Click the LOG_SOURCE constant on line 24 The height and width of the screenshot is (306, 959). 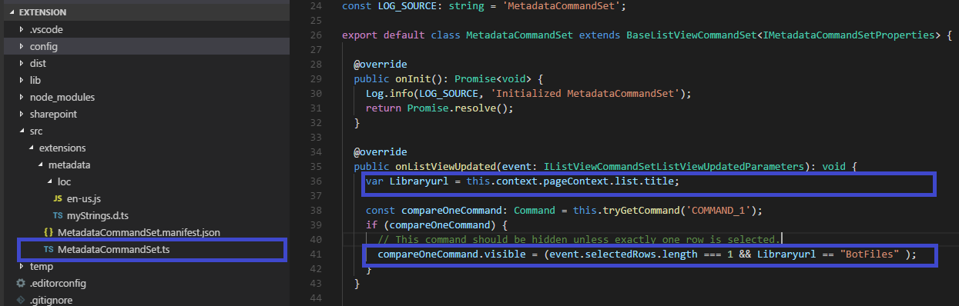[407, 6]
